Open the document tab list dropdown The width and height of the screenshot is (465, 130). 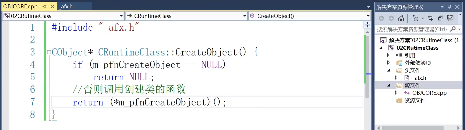[x=368, y=7]
